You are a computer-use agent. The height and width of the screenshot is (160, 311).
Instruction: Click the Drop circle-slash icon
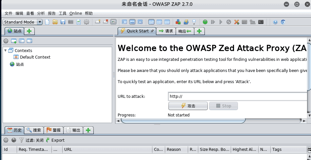click(229, 22)
